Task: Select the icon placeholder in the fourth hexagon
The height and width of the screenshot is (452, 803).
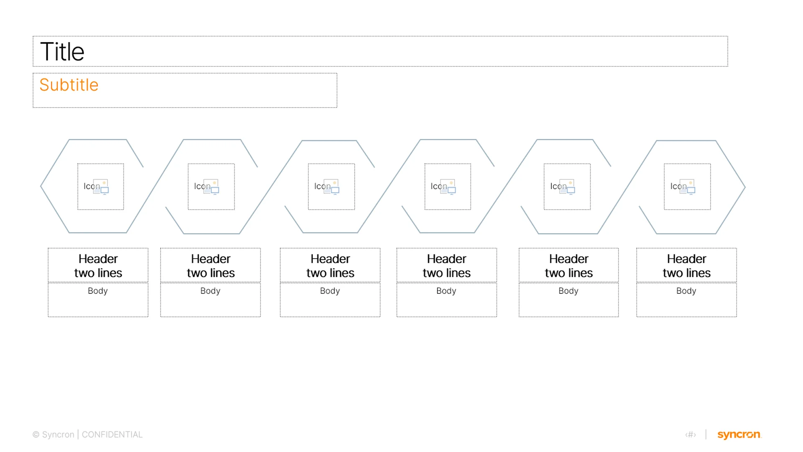Action: (448, 187)
